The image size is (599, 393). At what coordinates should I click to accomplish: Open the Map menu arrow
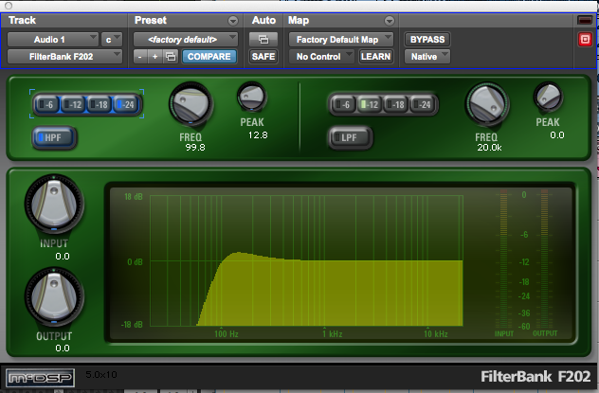point(389,21)
